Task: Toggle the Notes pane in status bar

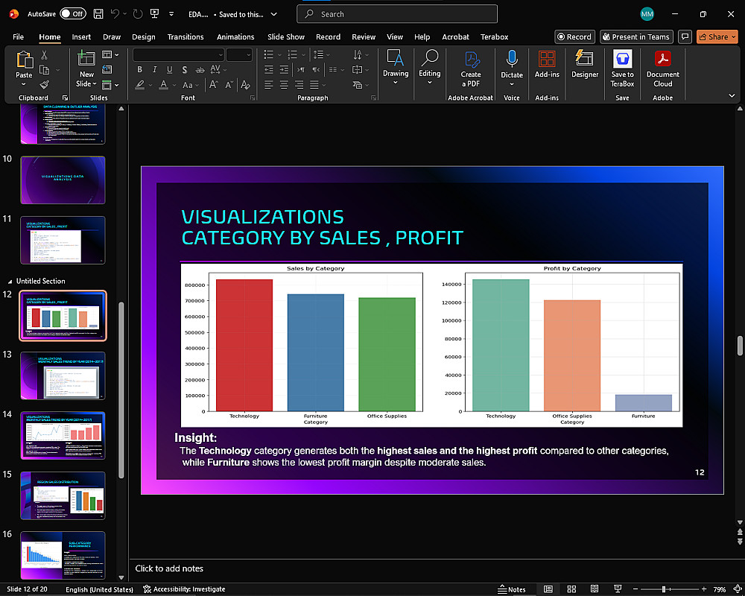Action: coord(511,589)
